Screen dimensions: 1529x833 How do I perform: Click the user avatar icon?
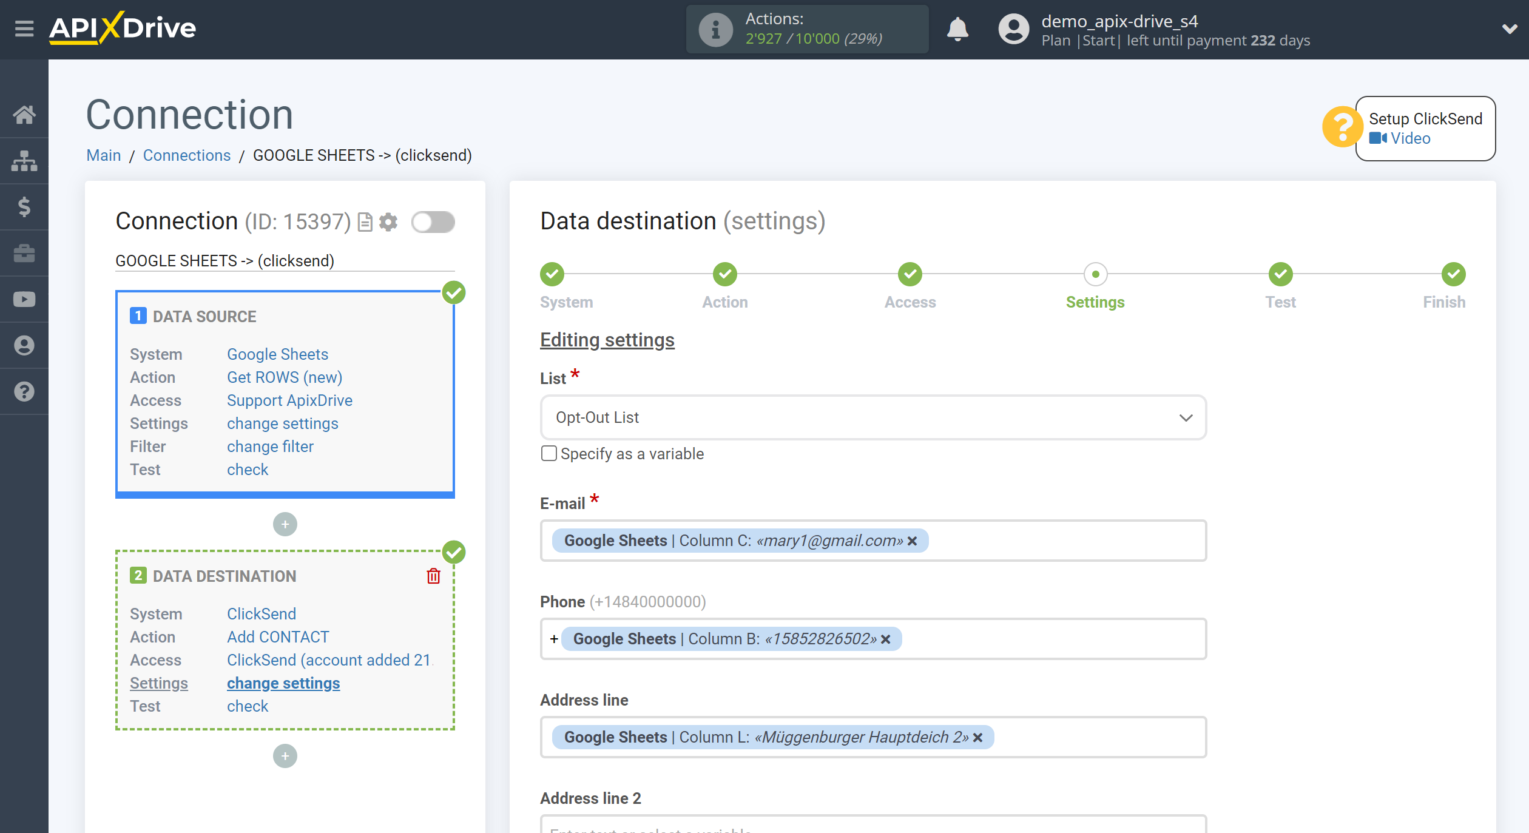(x=1013, y=29)
